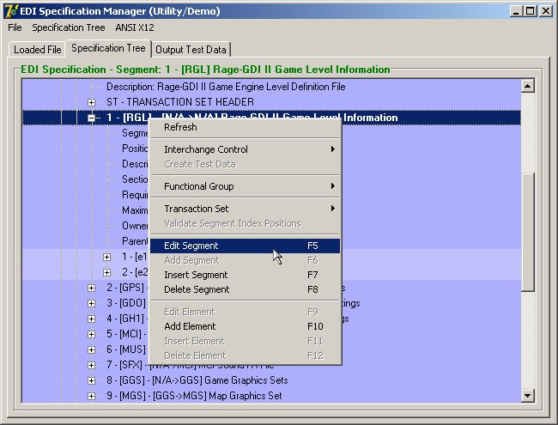Expand the 5 - [MCI] segment node

click(92, 334)
